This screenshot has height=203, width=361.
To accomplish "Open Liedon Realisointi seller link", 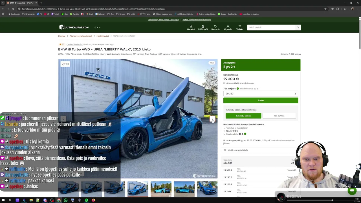I will [x=74, y=45].
